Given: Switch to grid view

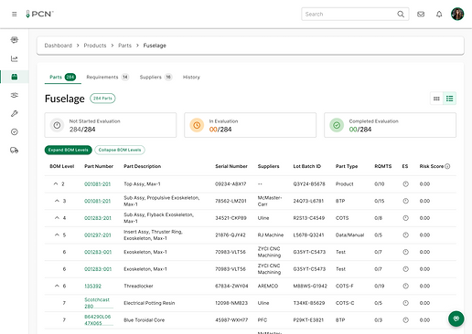Looking at the screenshot, I should [436, 99].
